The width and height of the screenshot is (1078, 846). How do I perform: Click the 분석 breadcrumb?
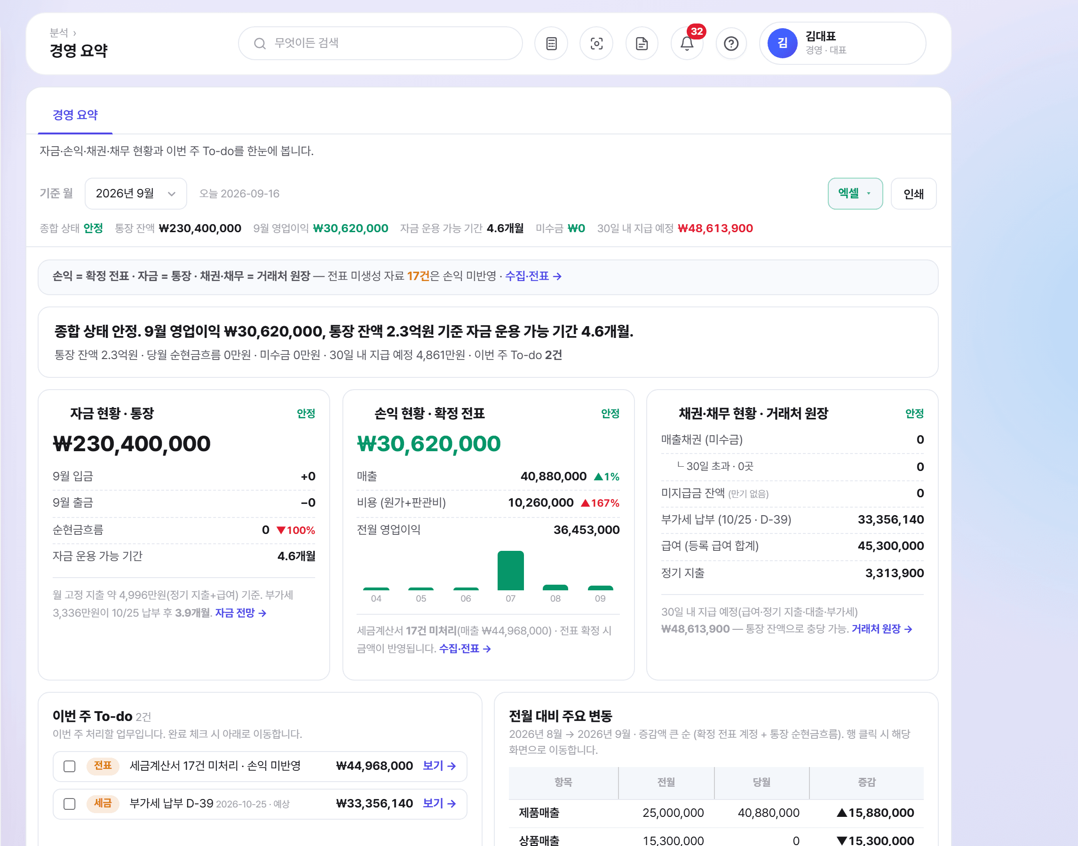(x=59, y=33)
